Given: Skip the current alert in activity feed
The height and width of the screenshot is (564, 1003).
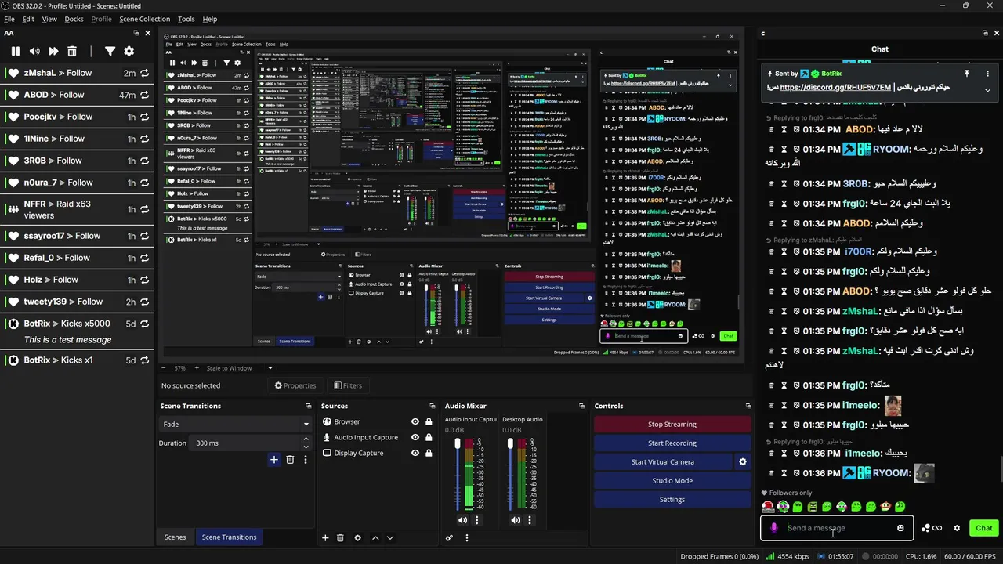Looking at the screenshot, I should pos(53,51).
